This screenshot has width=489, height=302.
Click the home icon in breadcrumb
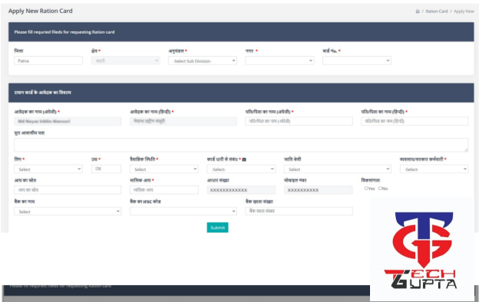(418, 11)
